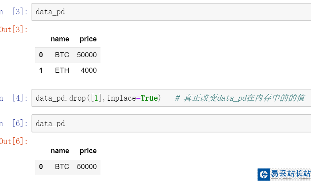Click row index 1 in first table
Viewport: 311px width, 181px height.
pos(41,70)
